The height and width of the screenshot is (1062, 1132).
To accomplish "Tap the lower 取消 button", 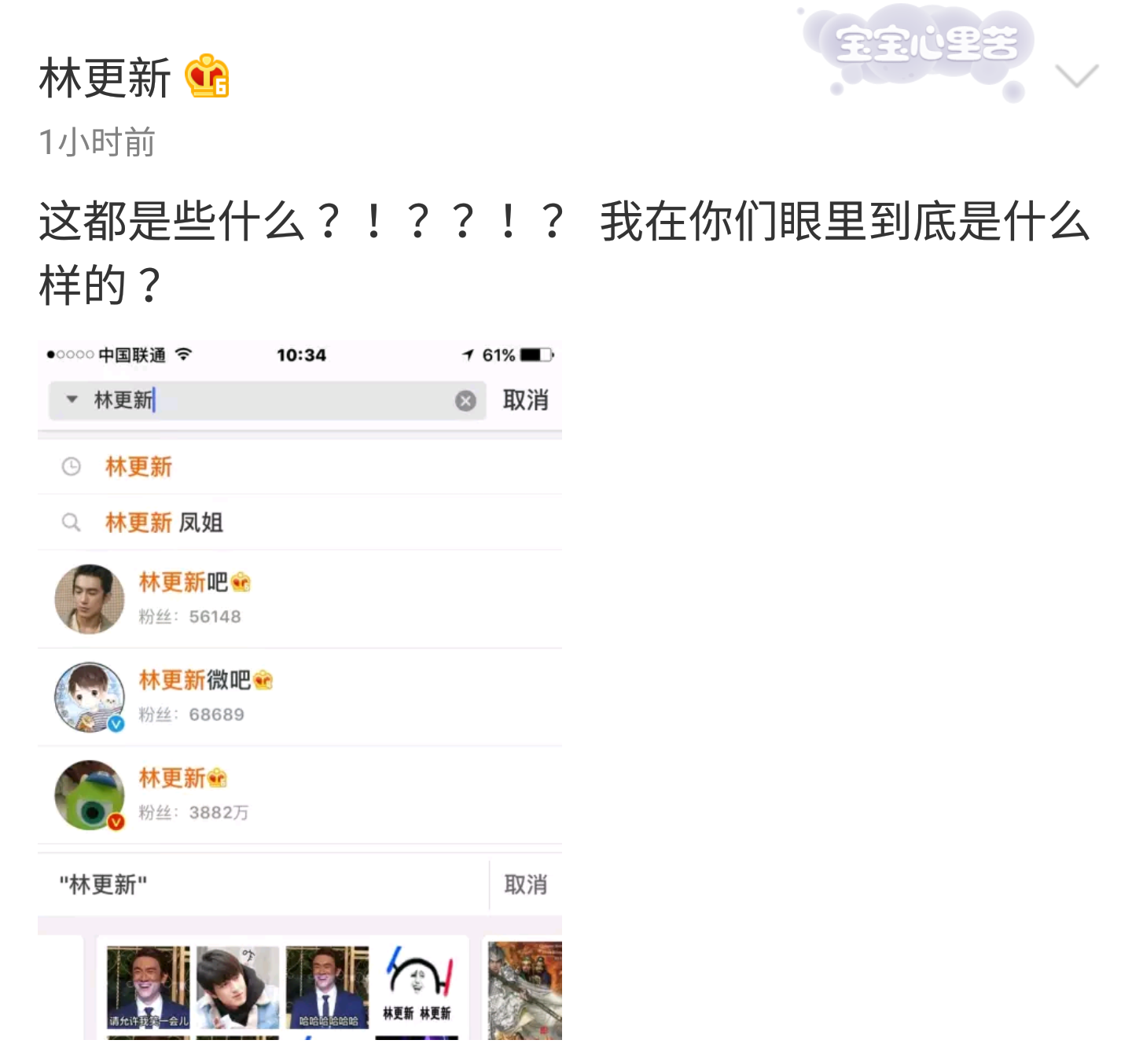I will click(x=525, y=884).
